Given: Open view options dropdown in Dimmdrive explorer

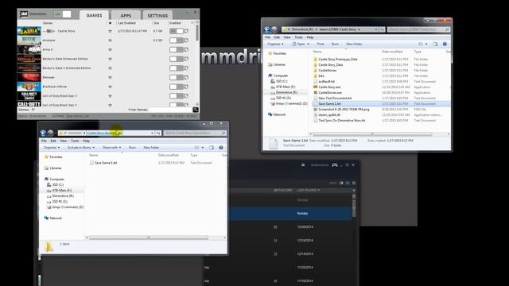Looking at the screenshot, I should point(426,44).
